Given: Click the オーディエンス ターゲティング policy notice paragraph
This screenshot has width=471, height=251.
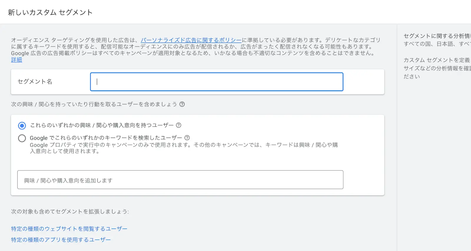Looking at the screenshot, I should 194,47.
